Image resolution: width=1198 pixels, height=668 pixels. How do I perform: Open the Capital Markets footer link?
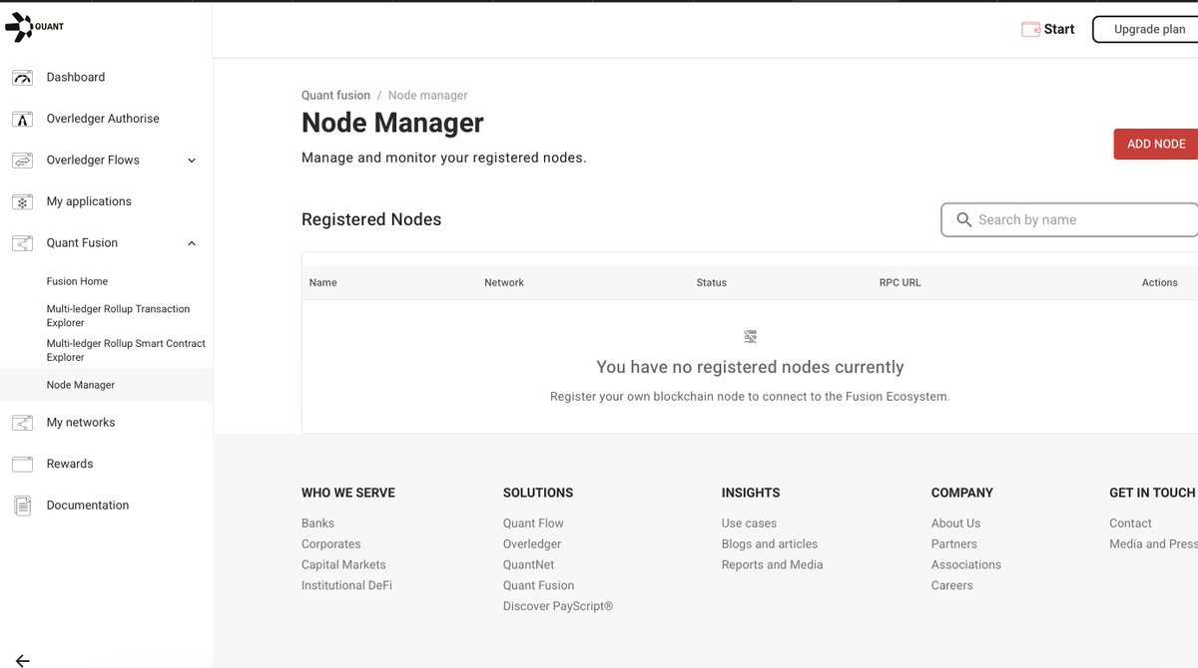click(343, 565)
